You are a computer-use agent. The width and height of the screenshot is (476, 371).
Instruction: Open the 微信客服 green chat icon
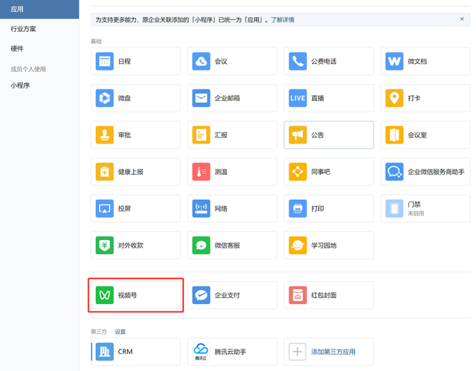coord(201,245)
